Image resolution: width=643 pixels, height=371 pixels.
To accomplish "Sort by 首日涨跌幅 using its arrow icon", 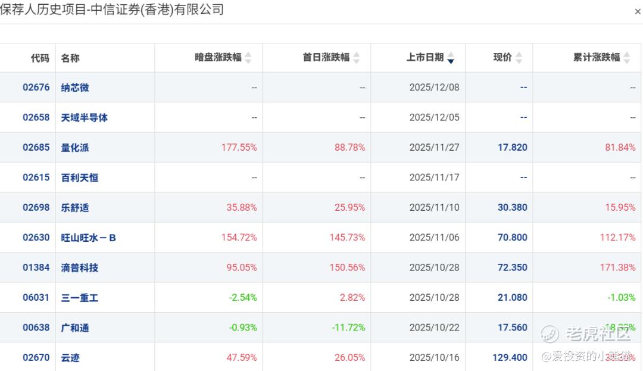I will pos(357,58).
